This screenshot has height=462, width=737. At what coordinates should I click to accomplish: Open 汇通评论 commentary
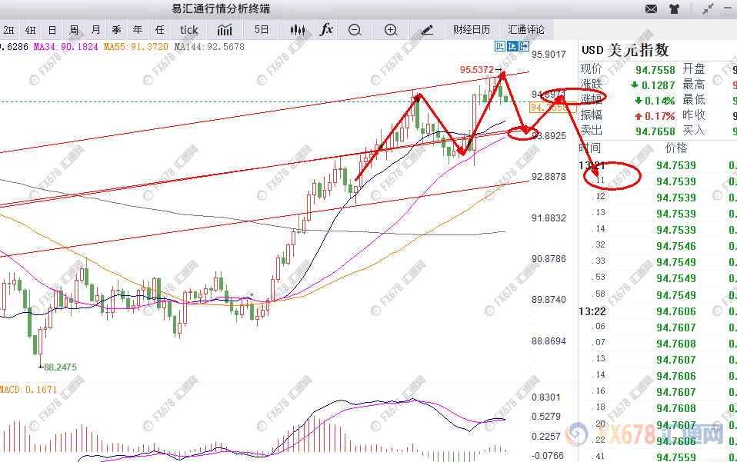coord(526,30)
